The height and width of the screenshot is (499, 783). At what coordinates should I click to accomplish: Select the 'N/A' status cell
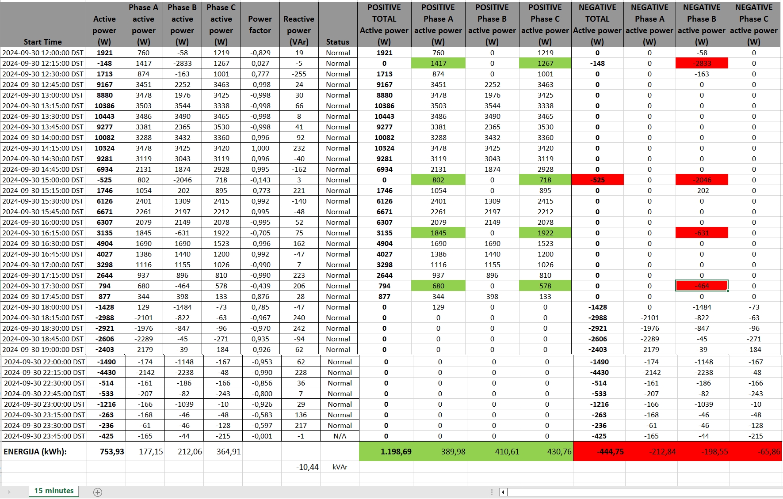point(340,436)
